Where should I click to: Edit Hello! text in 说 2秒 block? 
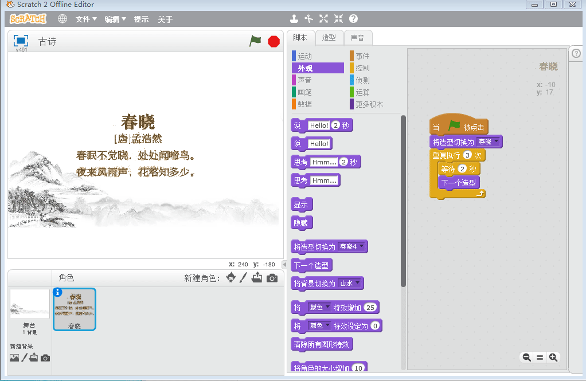click(319, 125)
